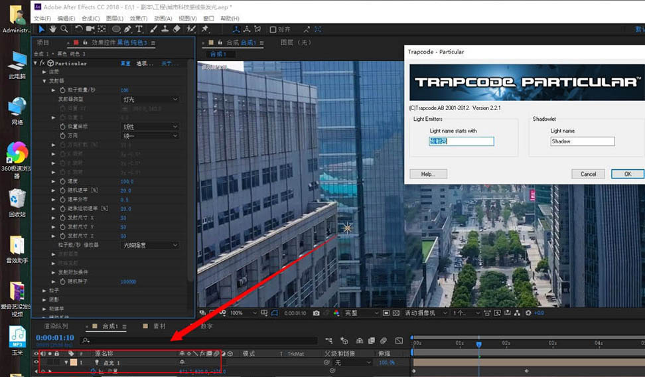The image size is (645, 377).
Task: Enable the snapping 对齐 checkbox
Action: click(x=273, y=30)
